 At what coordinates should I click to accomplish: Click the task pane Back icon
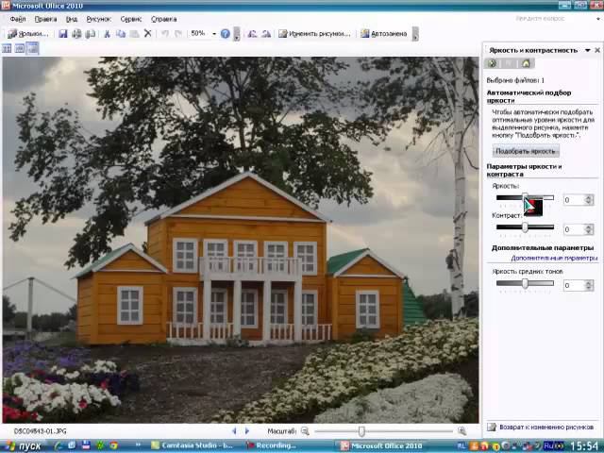492,63
